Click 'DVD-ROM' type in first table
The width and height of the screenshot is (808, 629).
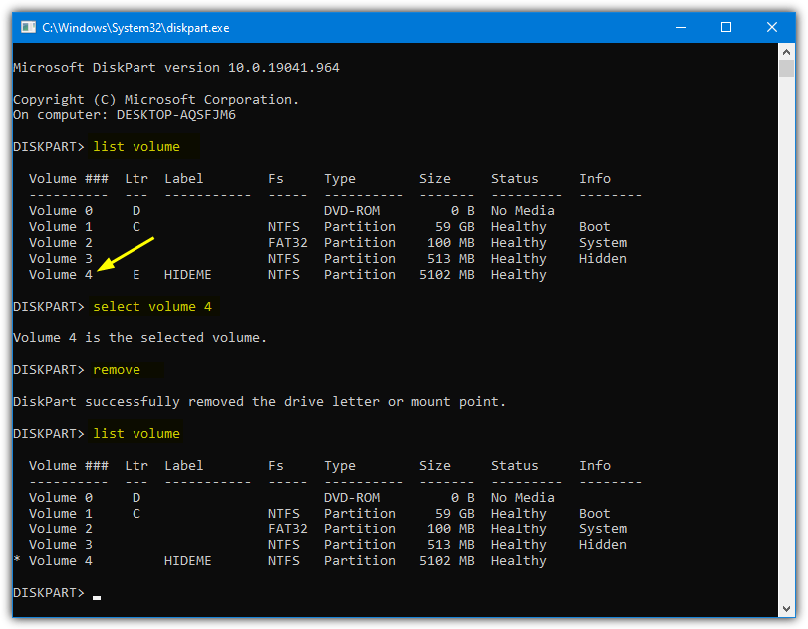(352, 211)
